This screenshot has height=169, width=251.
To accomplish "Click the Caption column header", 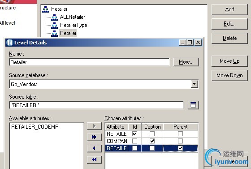I will (152, 127).
